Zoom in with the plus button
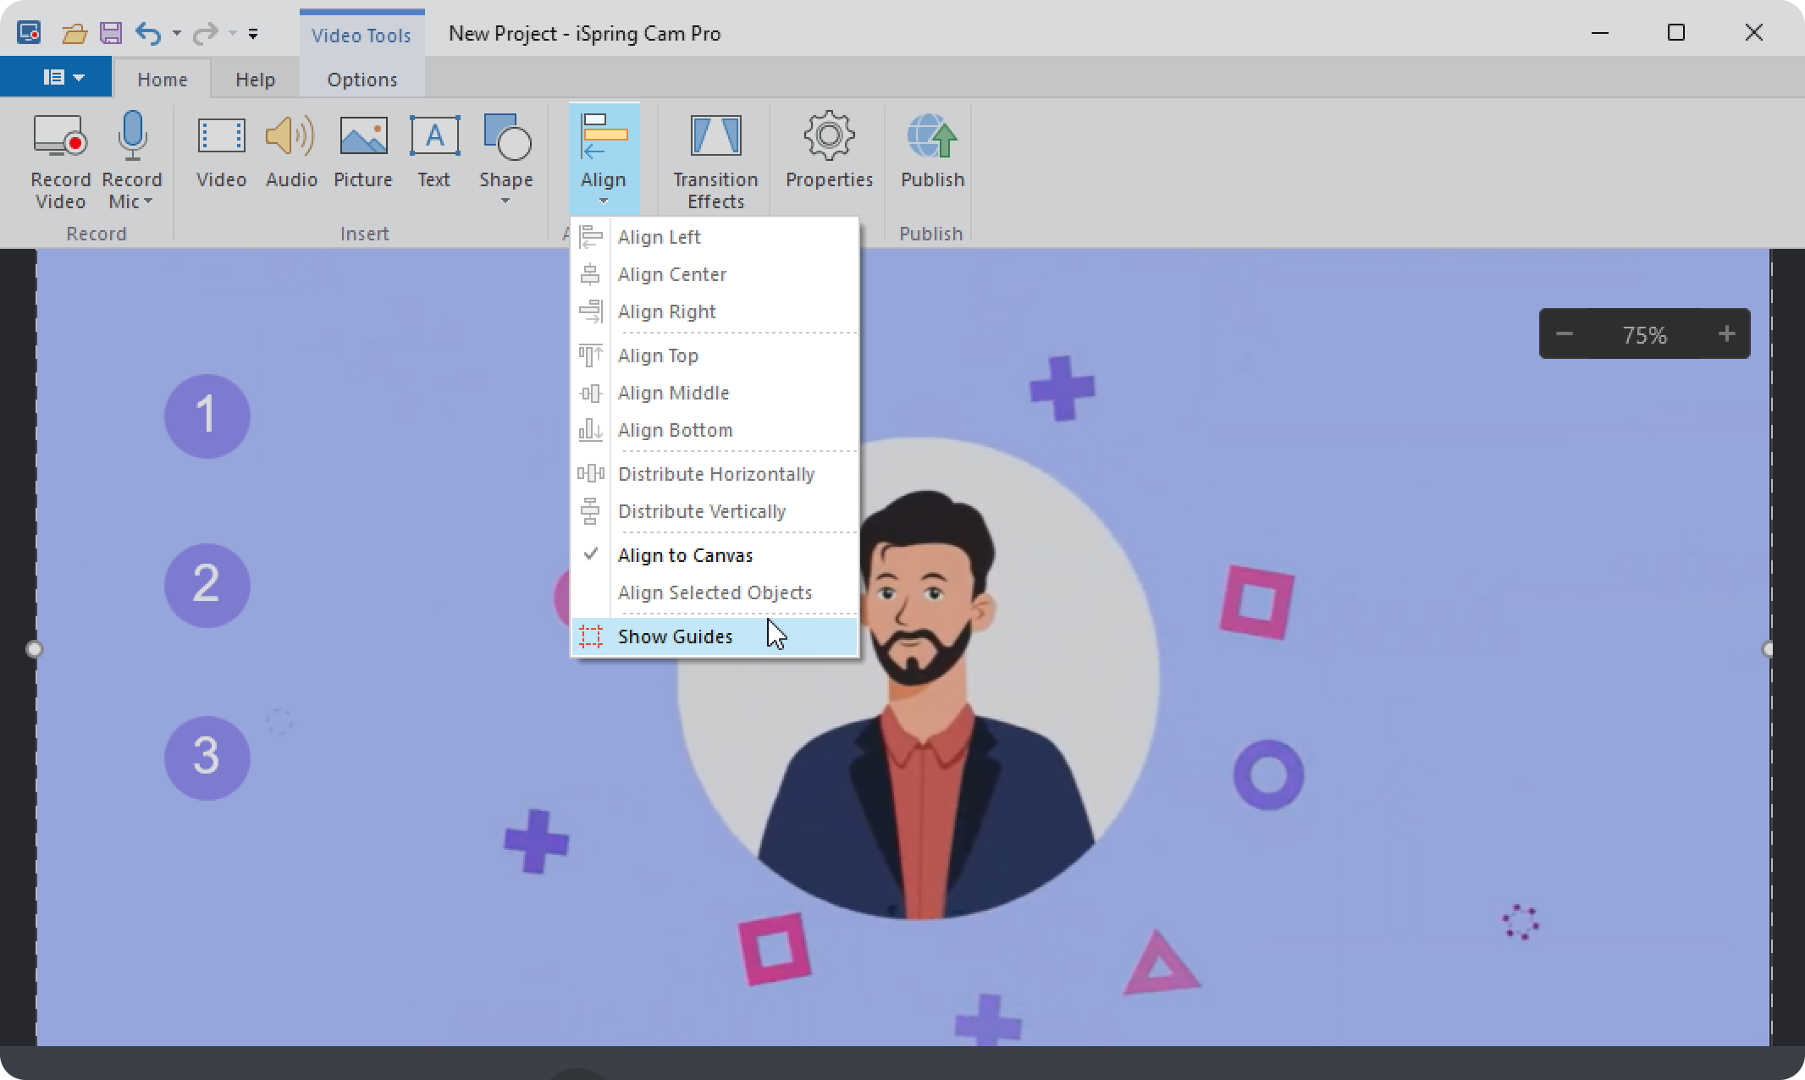 1726,334
